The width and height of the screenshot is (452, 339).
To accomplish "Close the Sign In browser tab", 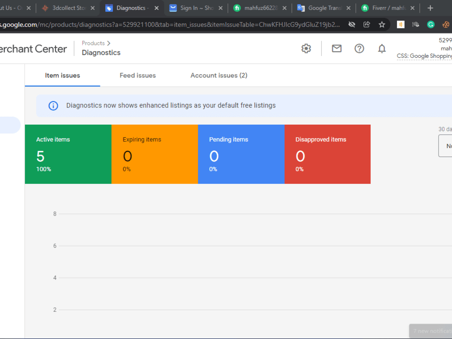I will tap(221, 8).
